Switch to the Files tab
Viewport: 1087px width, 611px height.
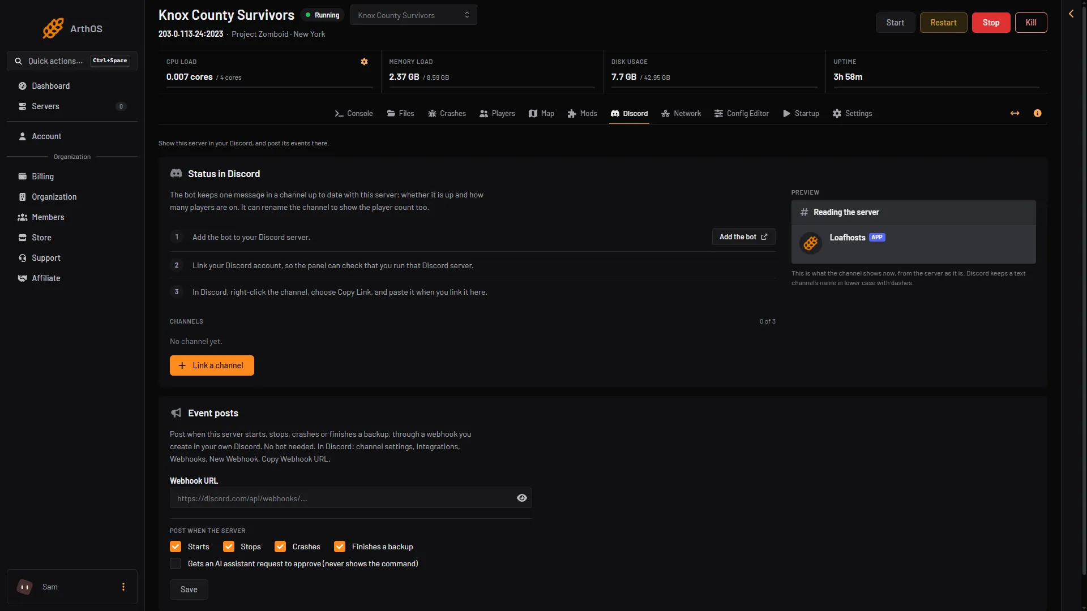pyautogui.click(x=401, y=113)
